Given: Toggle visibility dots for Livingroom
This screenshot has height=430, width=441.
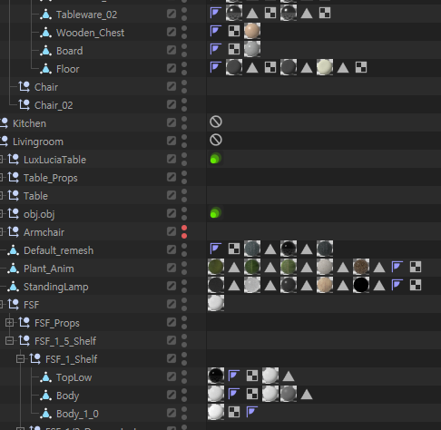Looking at the screenshot, I should pyautogui.click(x=184, y=142).
